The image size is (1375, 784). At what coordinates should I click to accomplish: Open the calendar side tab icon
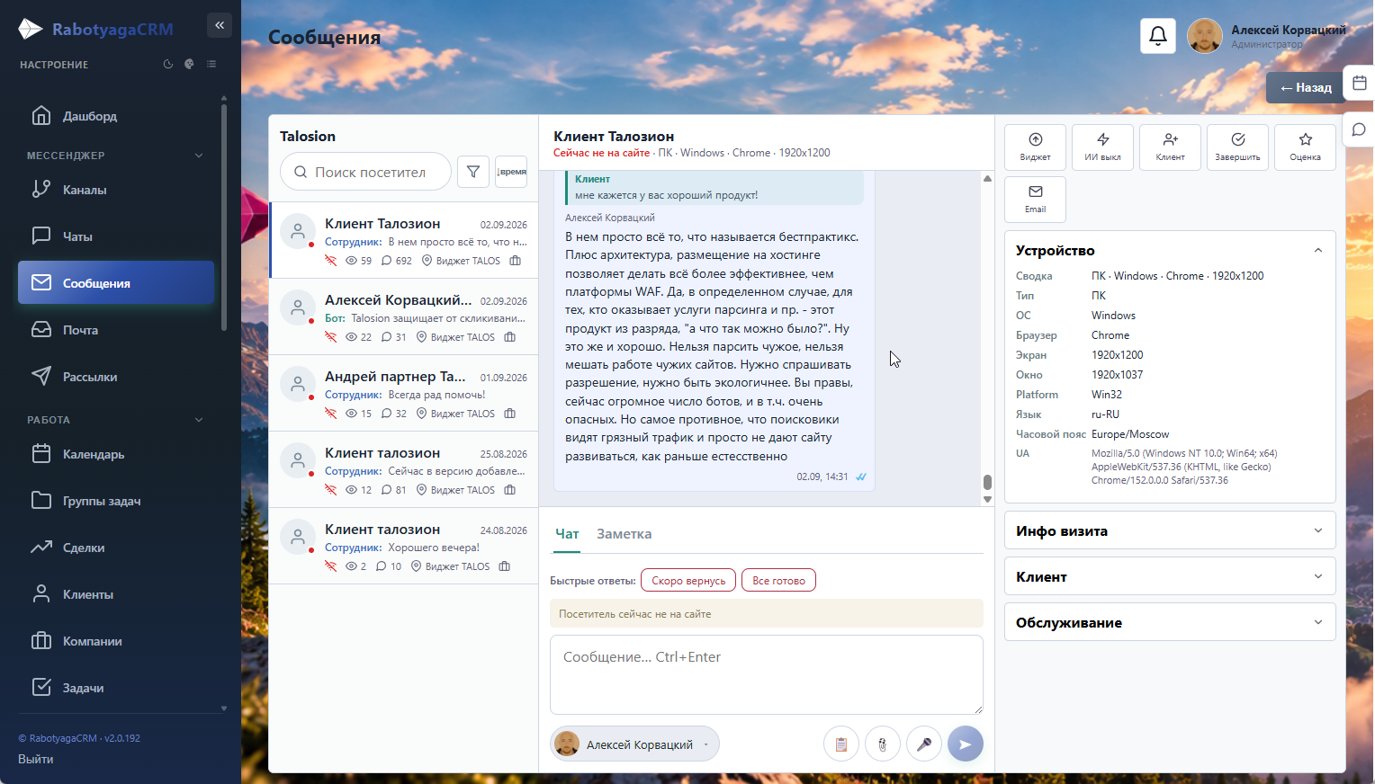(x=1360, y=83)
